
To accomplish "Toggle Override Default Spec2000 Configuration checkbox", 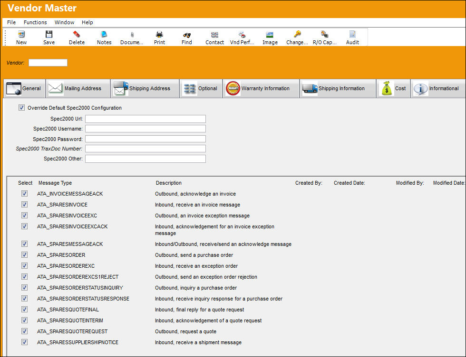I will (x=22, y=108).
